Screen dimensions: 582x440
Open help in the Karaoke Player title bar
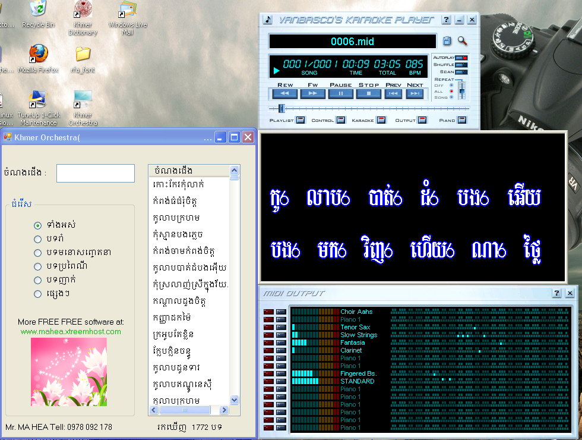[x=446, y=20]
